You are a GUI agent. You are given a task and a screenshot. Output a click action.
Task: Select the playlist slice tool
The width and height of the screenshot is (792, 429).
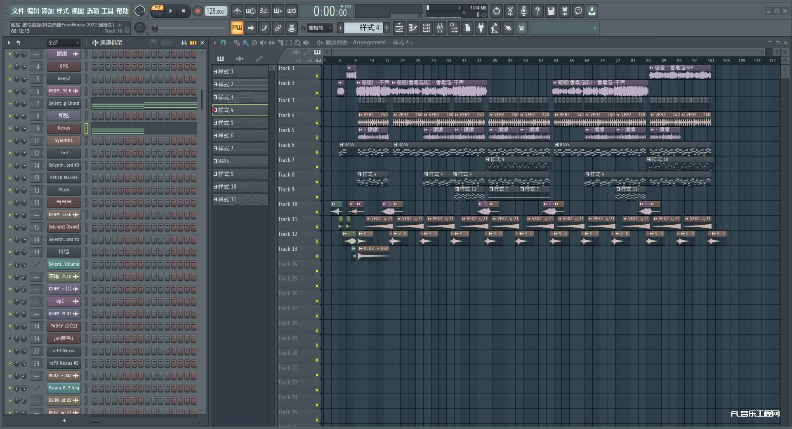click(x=280, y=42)
